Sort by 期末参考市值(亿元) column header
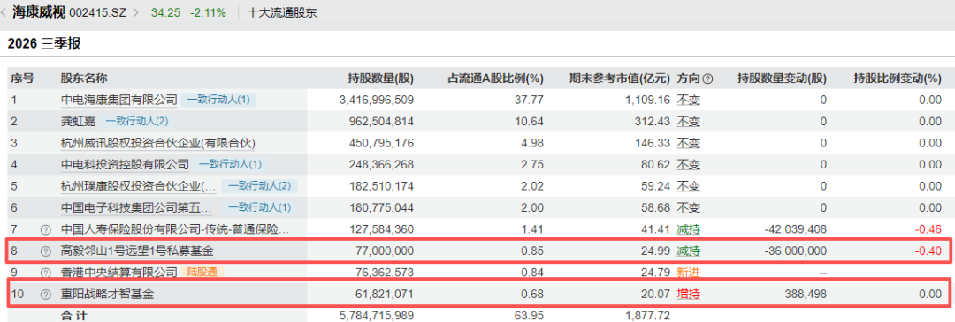 tap(619, 79)
